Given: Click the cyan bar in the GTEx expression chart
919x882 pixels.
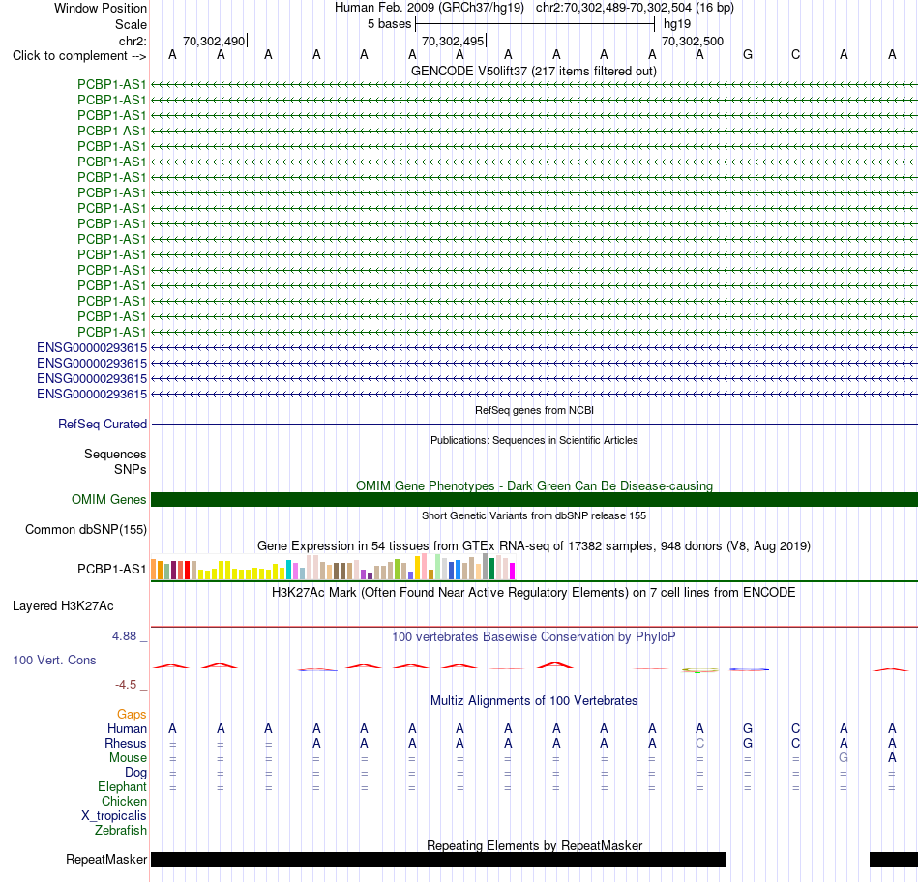Looking at the screenshot, I should tap(288, 570).
